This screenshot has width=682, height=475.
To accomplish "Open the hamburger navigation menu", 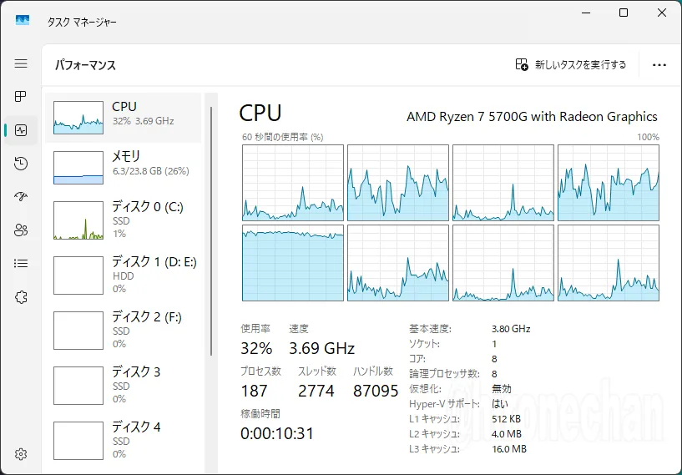I will (x=21, y=63).
